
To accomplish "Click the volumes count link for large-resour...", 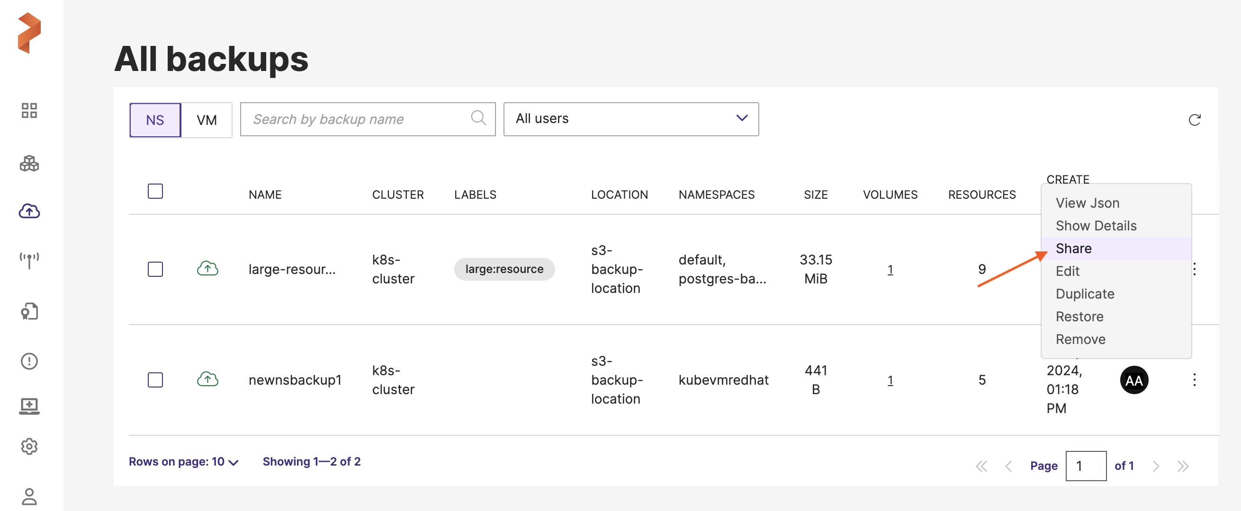I will [890, 269].
